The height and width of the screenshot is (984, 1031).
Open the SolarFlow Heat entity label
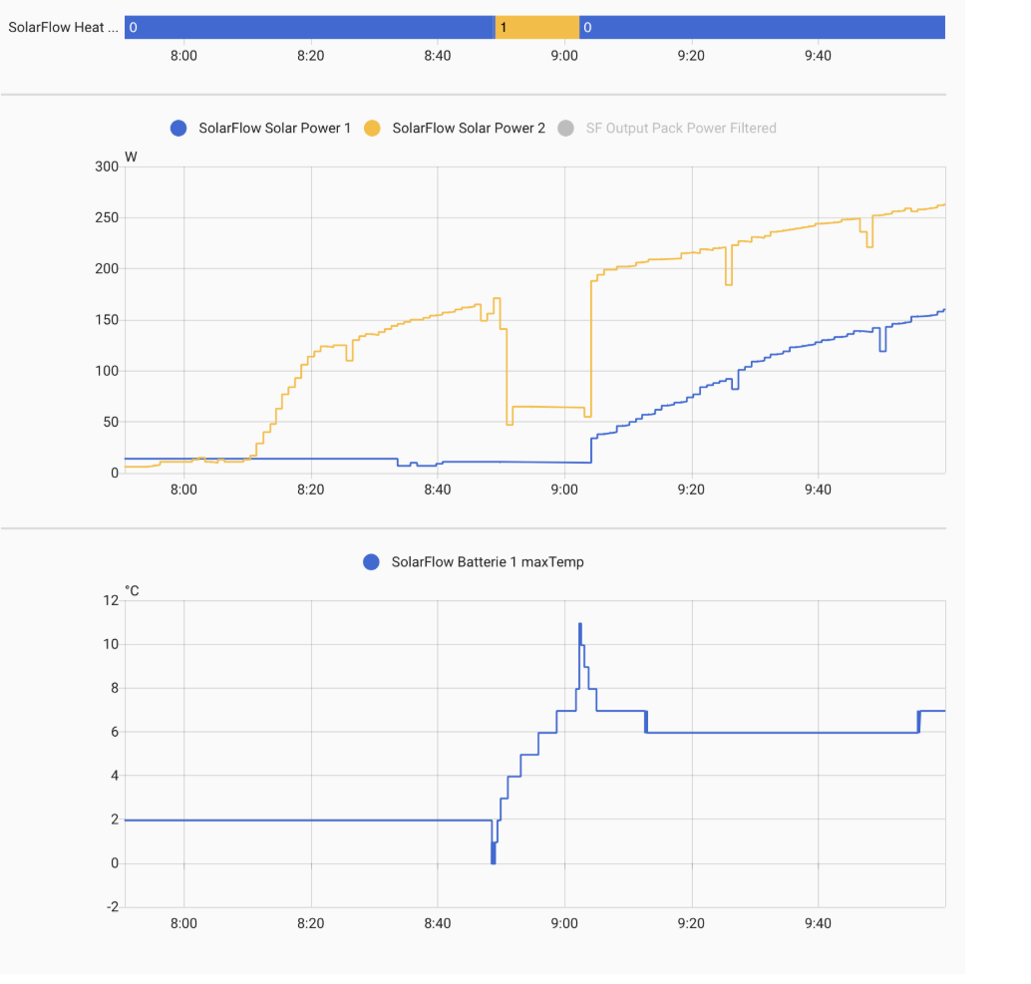(62, 27)
